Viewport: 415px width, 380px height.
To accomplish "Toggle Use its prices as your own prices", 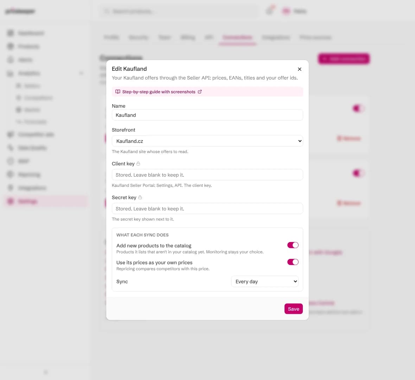I will pyautogui.click(x=293, y=262).
